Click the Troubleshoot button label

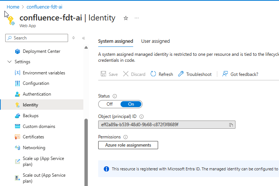[199, 74]
